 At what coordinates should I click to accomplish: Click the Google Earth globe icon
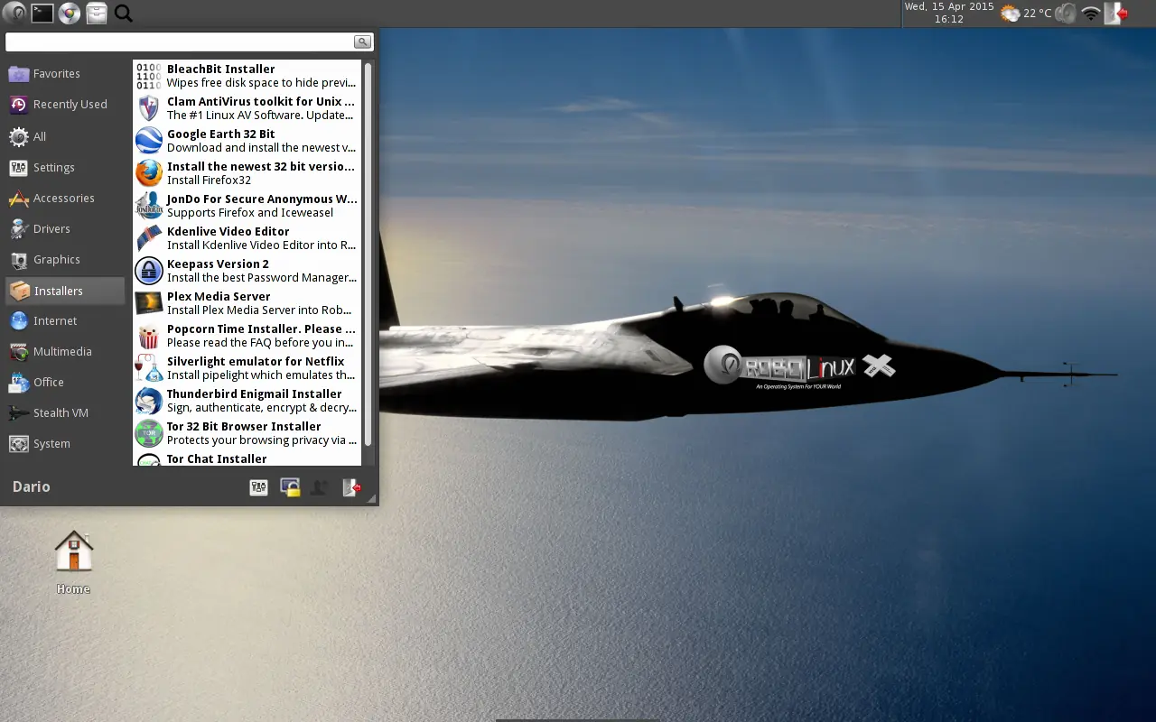[149, 141]
